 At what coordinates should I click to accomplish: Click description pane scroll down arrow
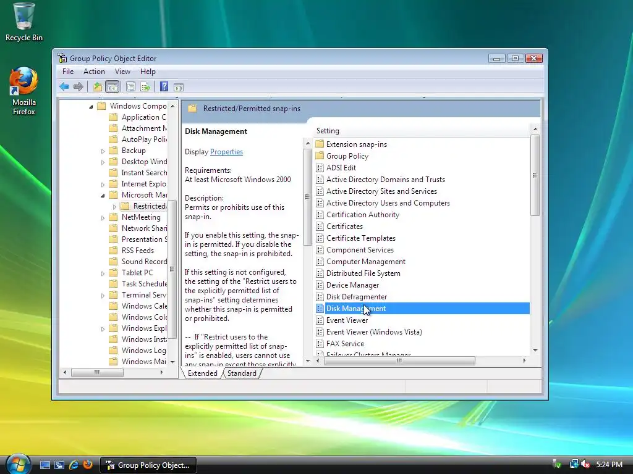pos(308,361)
